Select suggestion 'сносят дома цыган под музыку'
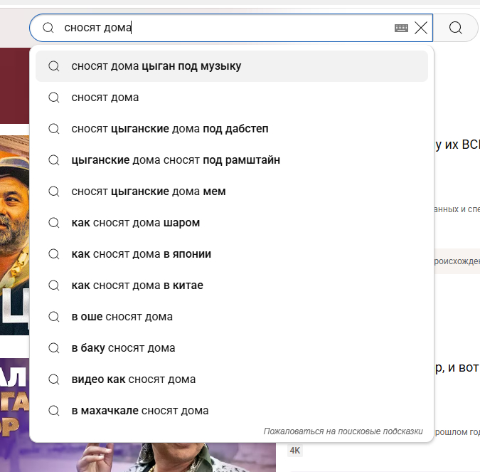The height and width of the screenshot is (472, 480). 156,66
